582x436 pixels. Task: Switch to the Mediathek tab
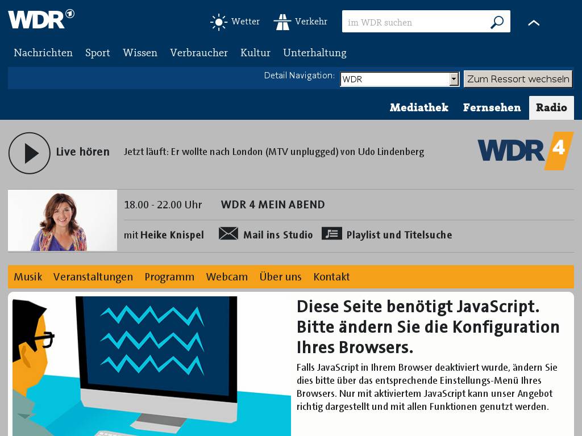(x=419, y=108)
